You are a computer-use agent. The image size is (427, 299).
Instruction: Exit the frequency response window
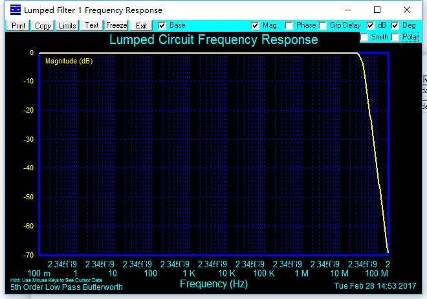pyautogui.click(x=141, y=26)
